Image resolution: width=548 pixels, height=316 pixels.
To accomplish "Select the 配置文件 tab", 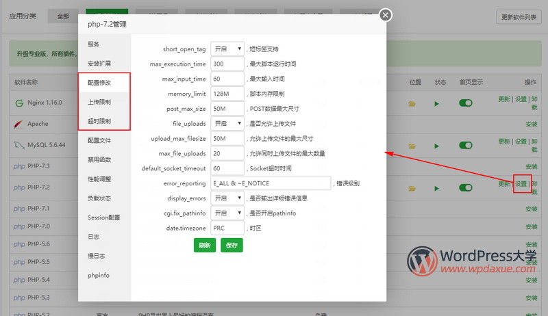I will click(104, 140).
